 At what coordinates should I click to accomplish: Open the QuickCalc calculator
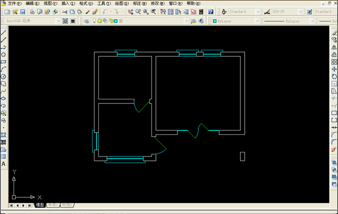click(x=201, y=12)
